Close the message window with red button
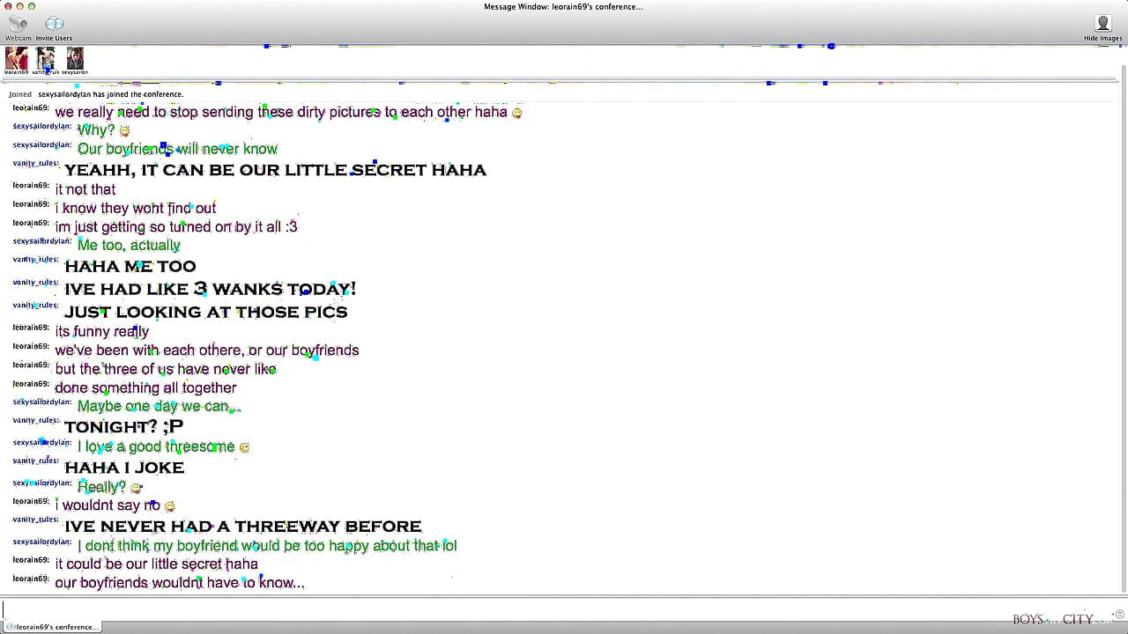 coord(8,6)
